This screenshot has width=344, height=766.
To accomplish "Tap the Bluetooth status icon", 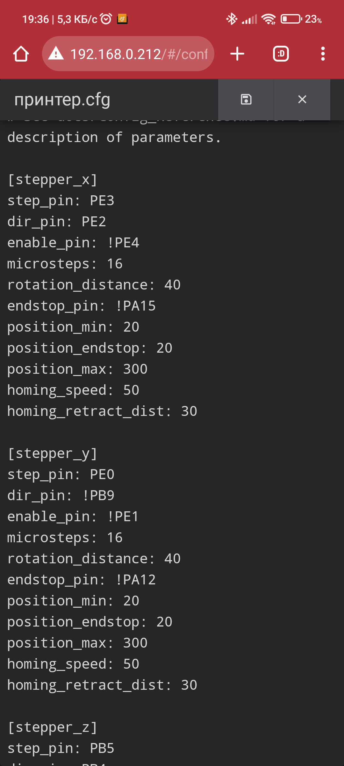I will click(232, 19).
